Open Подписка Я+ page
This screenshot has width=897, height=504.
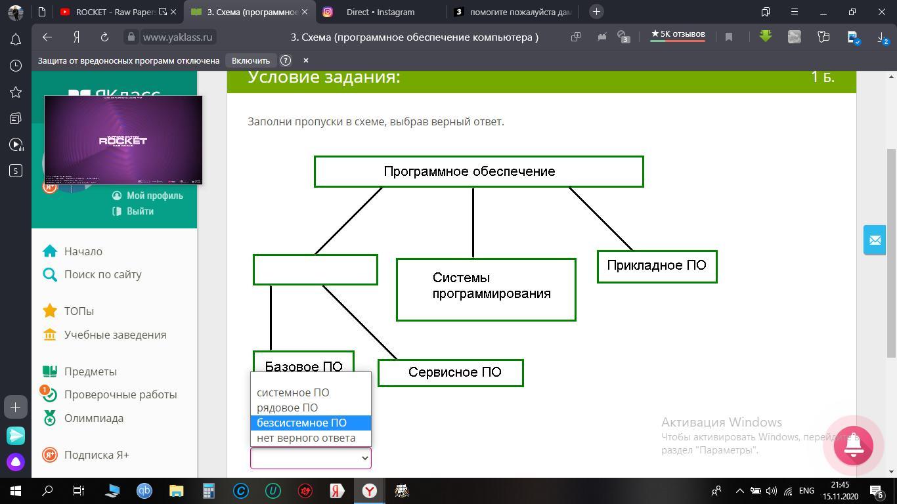pyautogui.click(x=85, y=455)
